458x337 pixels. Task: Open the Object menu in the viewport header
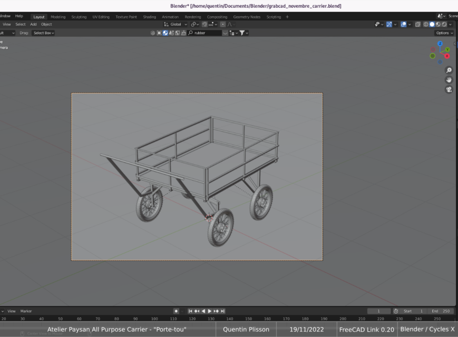click(x=45, y=24)
